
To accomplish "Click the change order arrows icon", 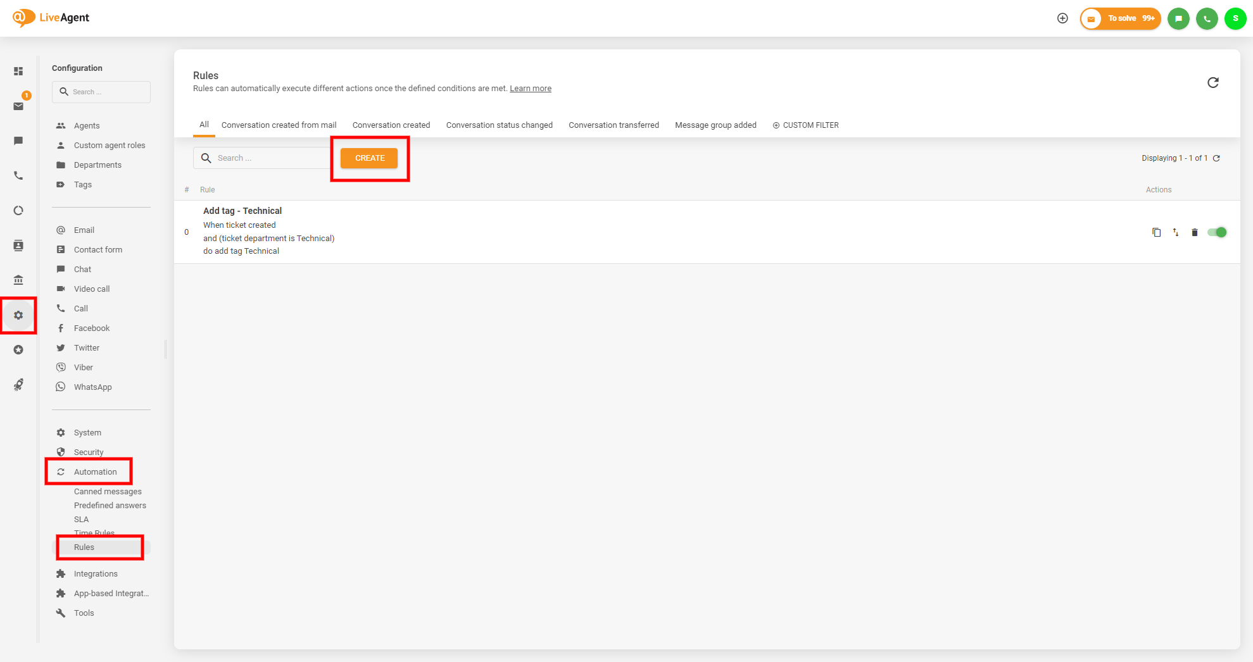I will [1175, 232].
